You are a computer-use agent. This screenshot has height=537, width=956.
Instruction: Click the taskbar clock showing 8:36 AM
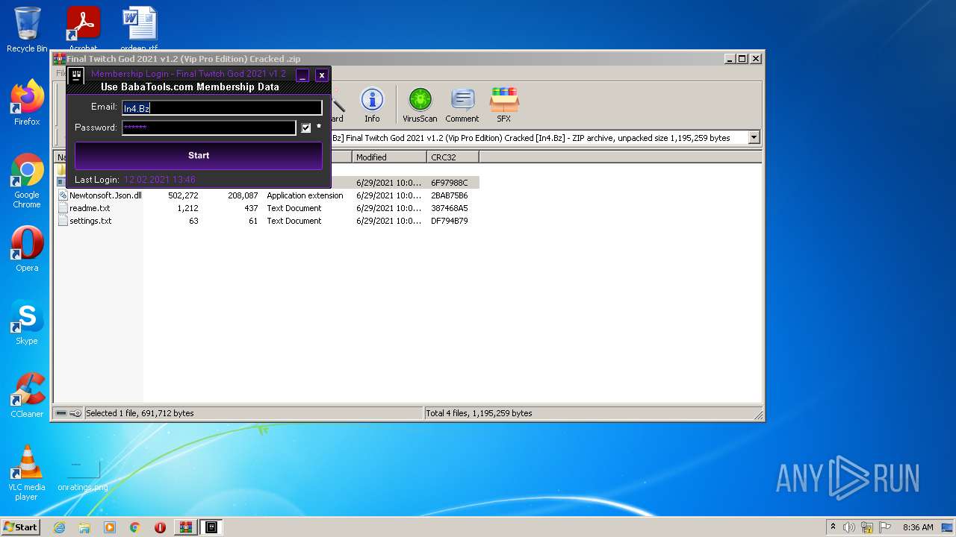[918, 527]
